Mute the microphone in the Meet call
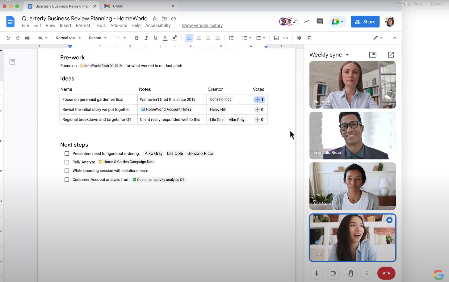Image resolution: width=449 pixels, height=282 pixels. 317,273
